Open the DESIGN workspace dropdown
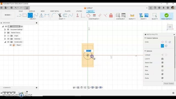The height and width of the screenshot is (99, 176). coord(8,15)
